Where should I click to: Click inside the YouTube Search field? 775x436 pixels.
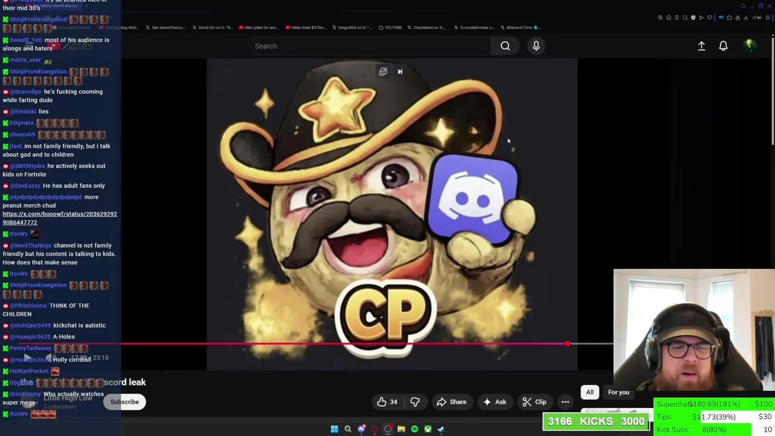pos(369,46)
